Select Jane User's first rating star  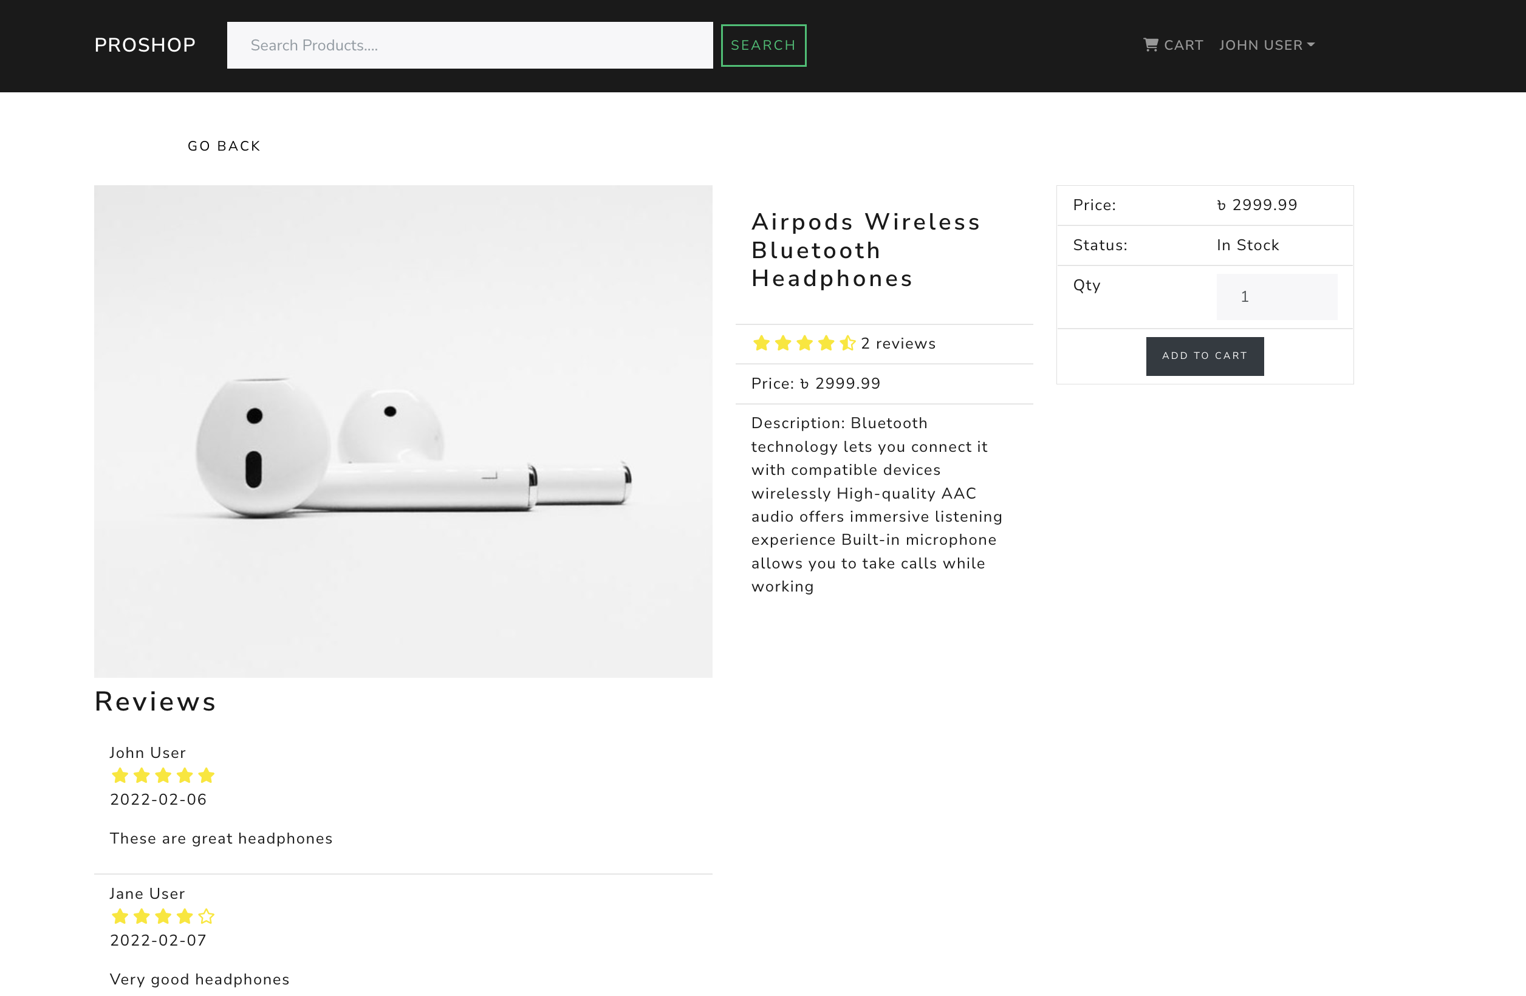119,916
